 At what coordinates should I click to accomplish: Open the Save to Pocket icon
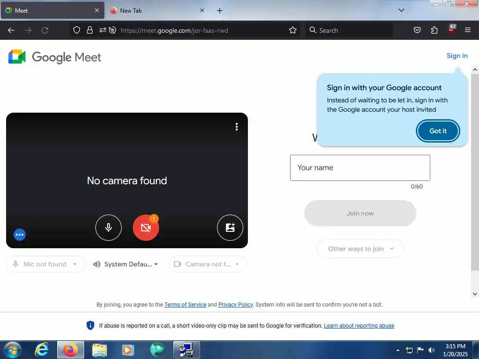(417, 30)
